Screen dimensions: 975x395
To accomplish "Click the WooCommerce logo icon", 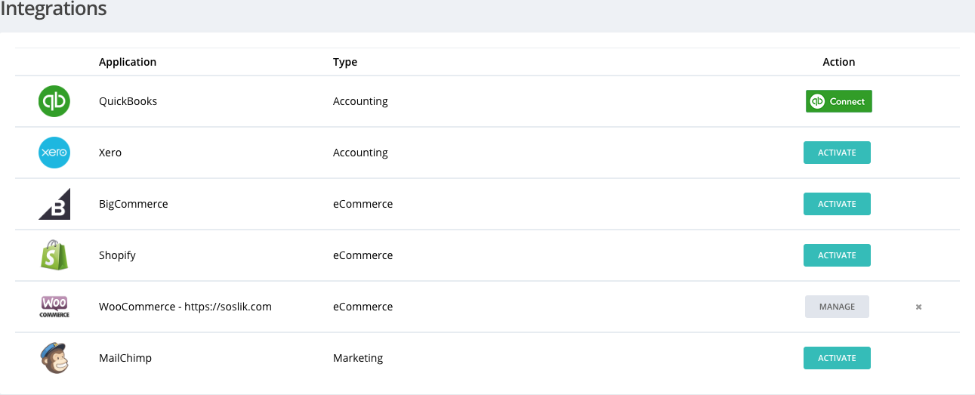I will pyautogui.click(x=54, y=307).
